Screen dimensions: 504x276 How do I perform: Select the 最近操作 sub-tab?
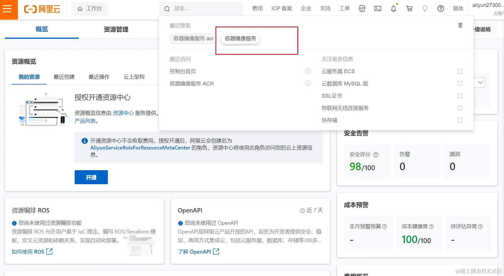coord(99,77)
